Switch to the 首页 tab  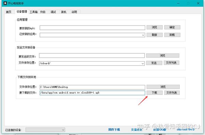[9, 12]
